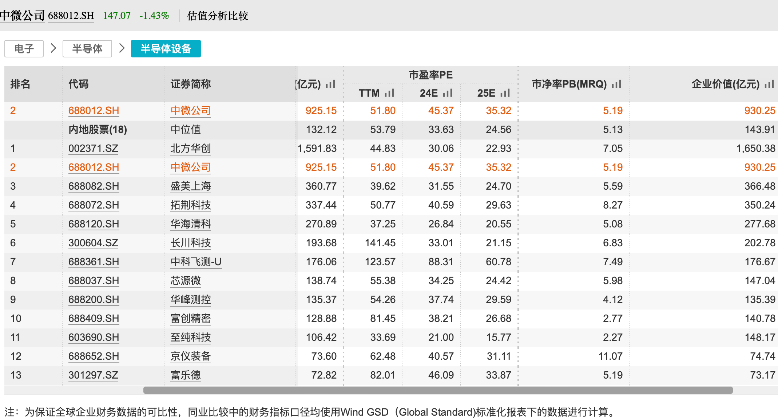The width and height of the screenshot is (778, 420).
Task: Open the 富乐德 company link
Action: point(185,375)
